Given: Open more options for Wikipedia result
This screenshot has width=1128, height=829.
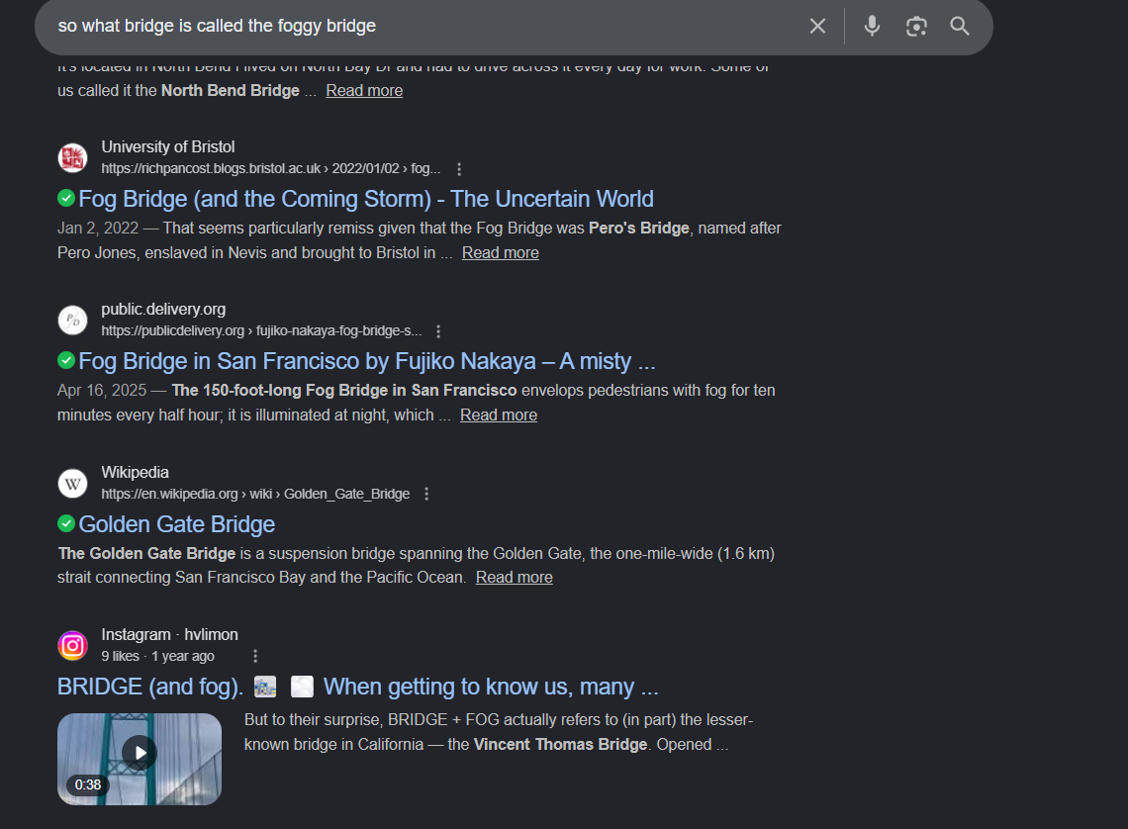Looking at the screenshot, I should pos(426,494).
